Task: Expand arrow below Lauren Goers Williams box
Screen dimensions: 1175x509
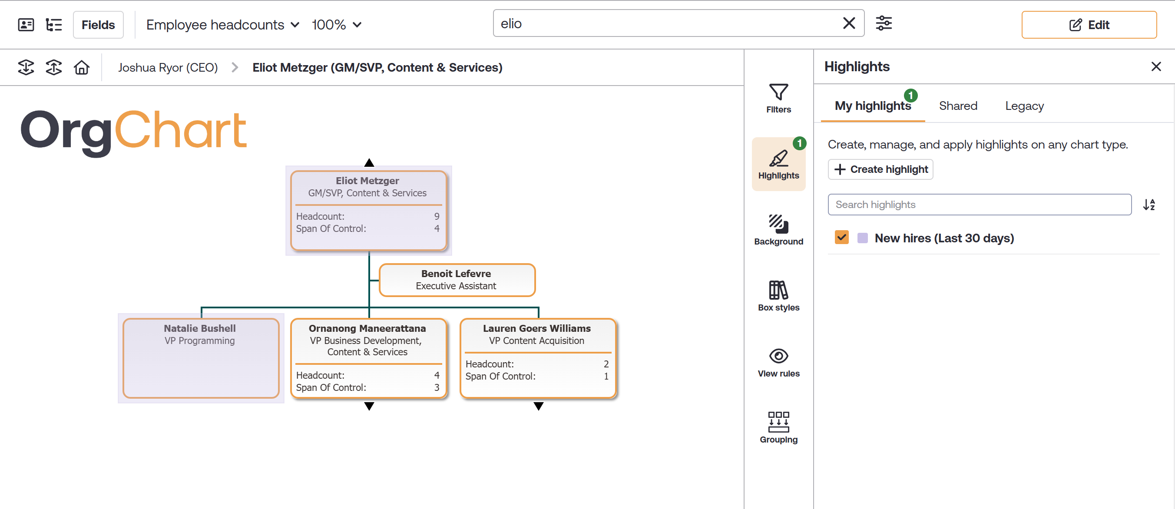Action: [538, 406]
